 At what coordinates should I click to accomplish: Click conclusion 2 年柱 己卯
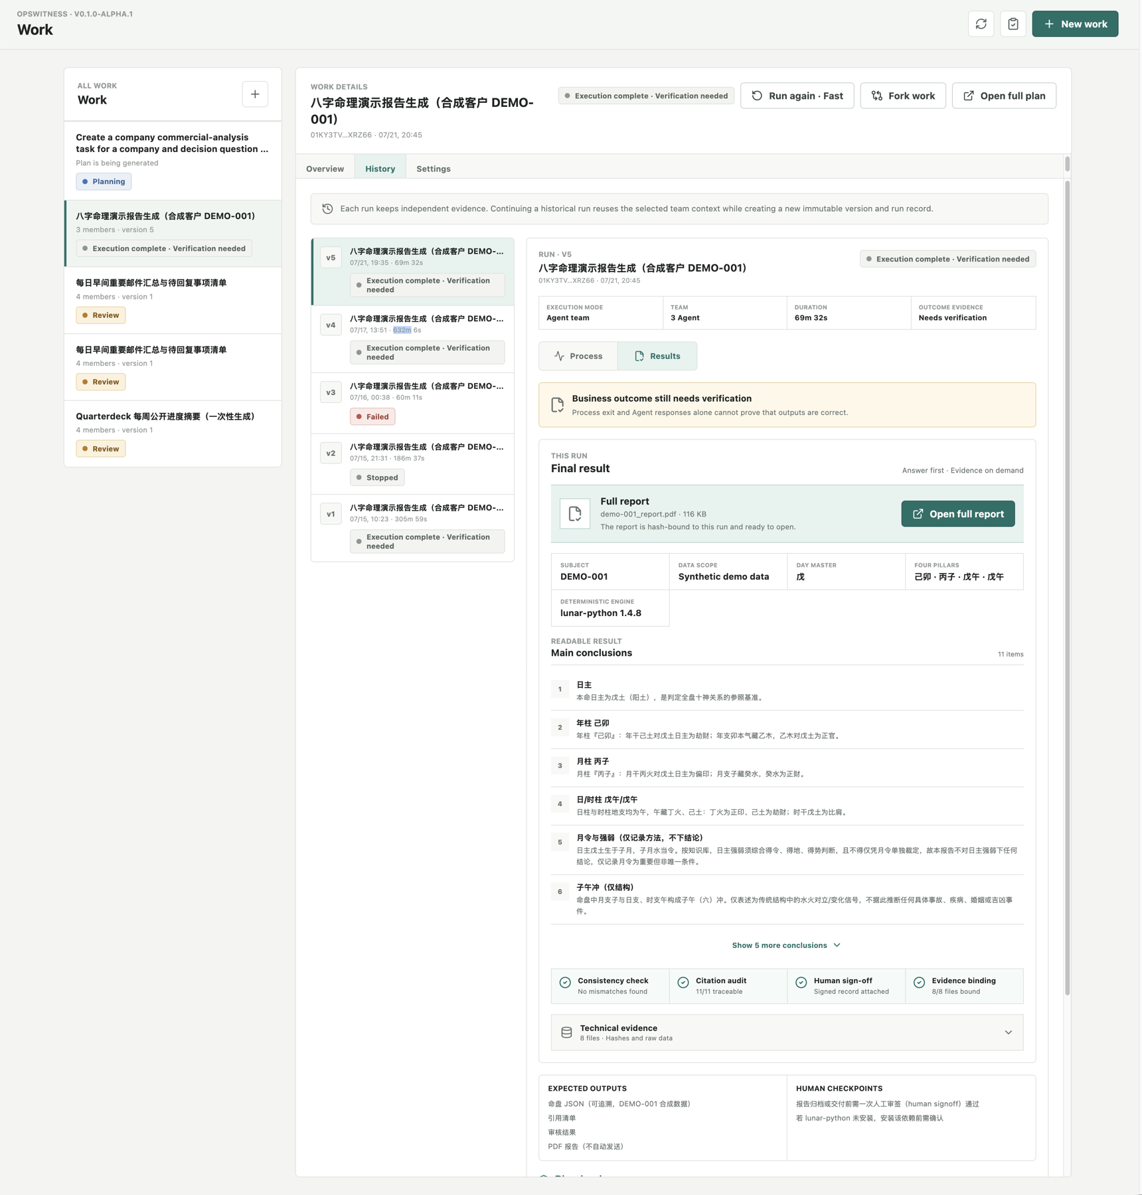pyautogui.click(x=787, y=729)
